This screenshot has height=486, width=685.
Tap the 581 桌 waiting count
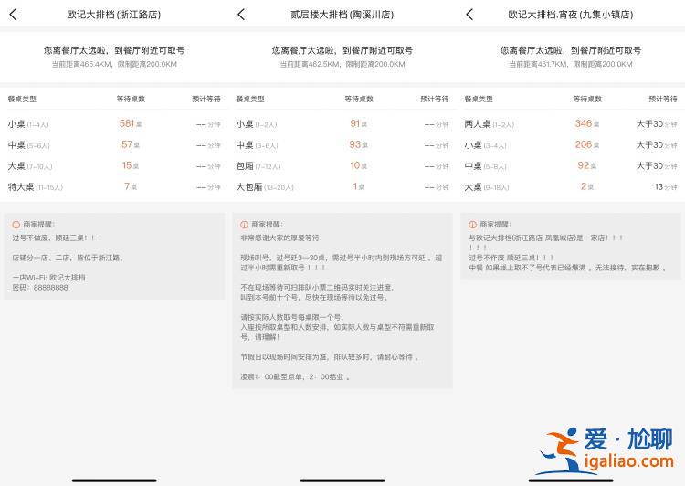click(131, 123)
